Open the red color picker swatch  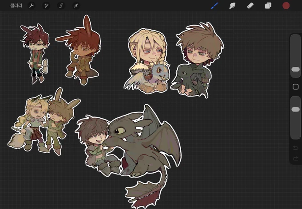point(286,6)
